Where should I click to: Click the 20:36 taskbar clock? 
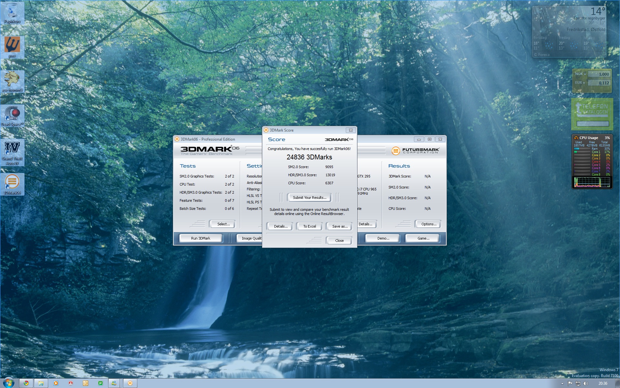click(603, 383)
